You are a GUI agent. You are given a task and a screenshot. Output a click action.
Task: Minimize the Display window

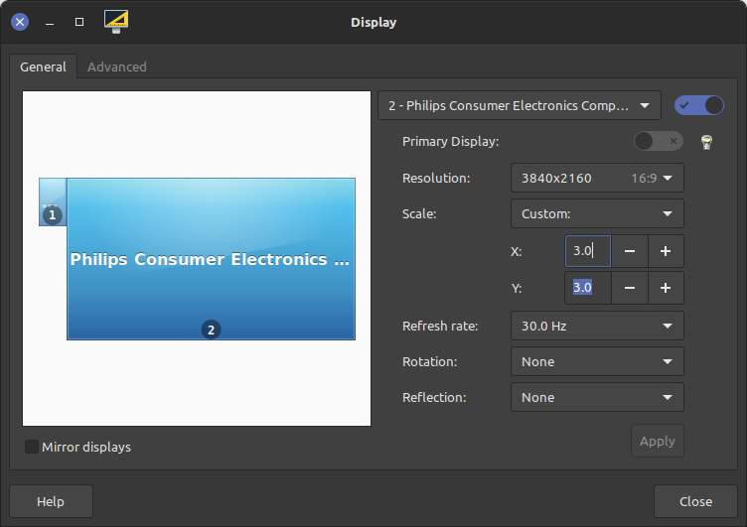[50, 23]
